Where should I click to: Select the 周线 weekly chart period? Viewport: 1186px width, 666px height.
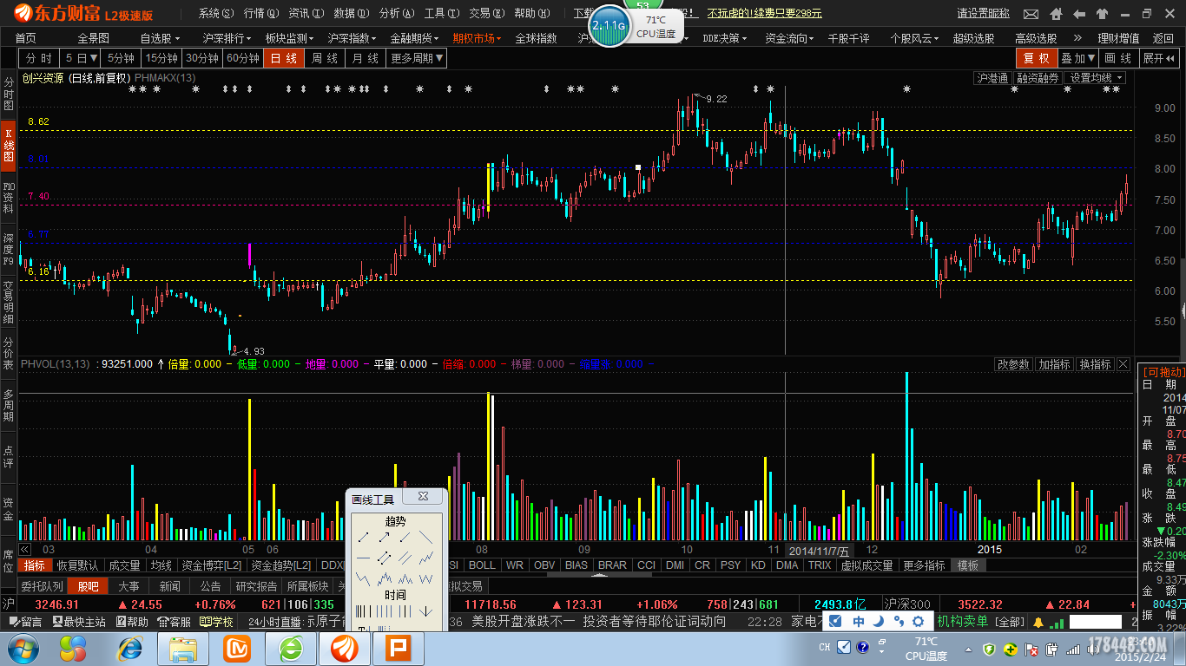click(324, 58)
